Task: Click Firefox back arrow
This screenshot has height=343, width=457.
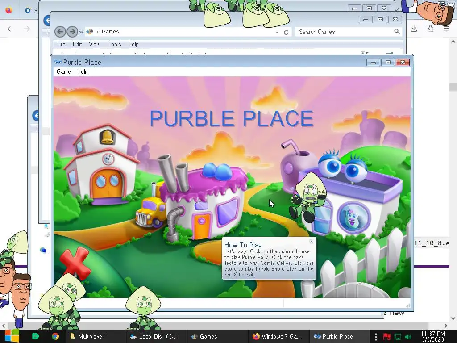Action: (11, 29)
